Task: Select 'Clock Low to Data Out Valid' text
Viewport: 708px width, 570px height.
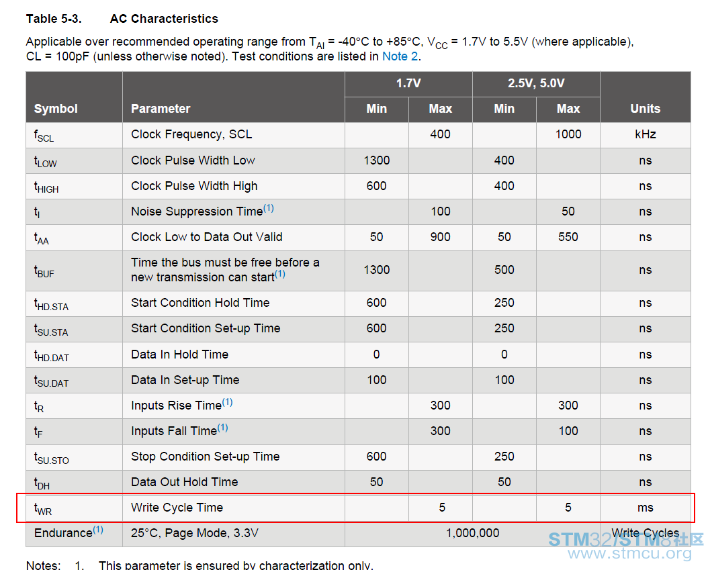Action: click(206, 237)
